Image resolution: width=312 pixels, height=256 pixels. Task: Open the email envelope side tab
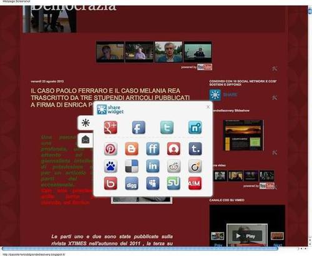coord(85,140)
